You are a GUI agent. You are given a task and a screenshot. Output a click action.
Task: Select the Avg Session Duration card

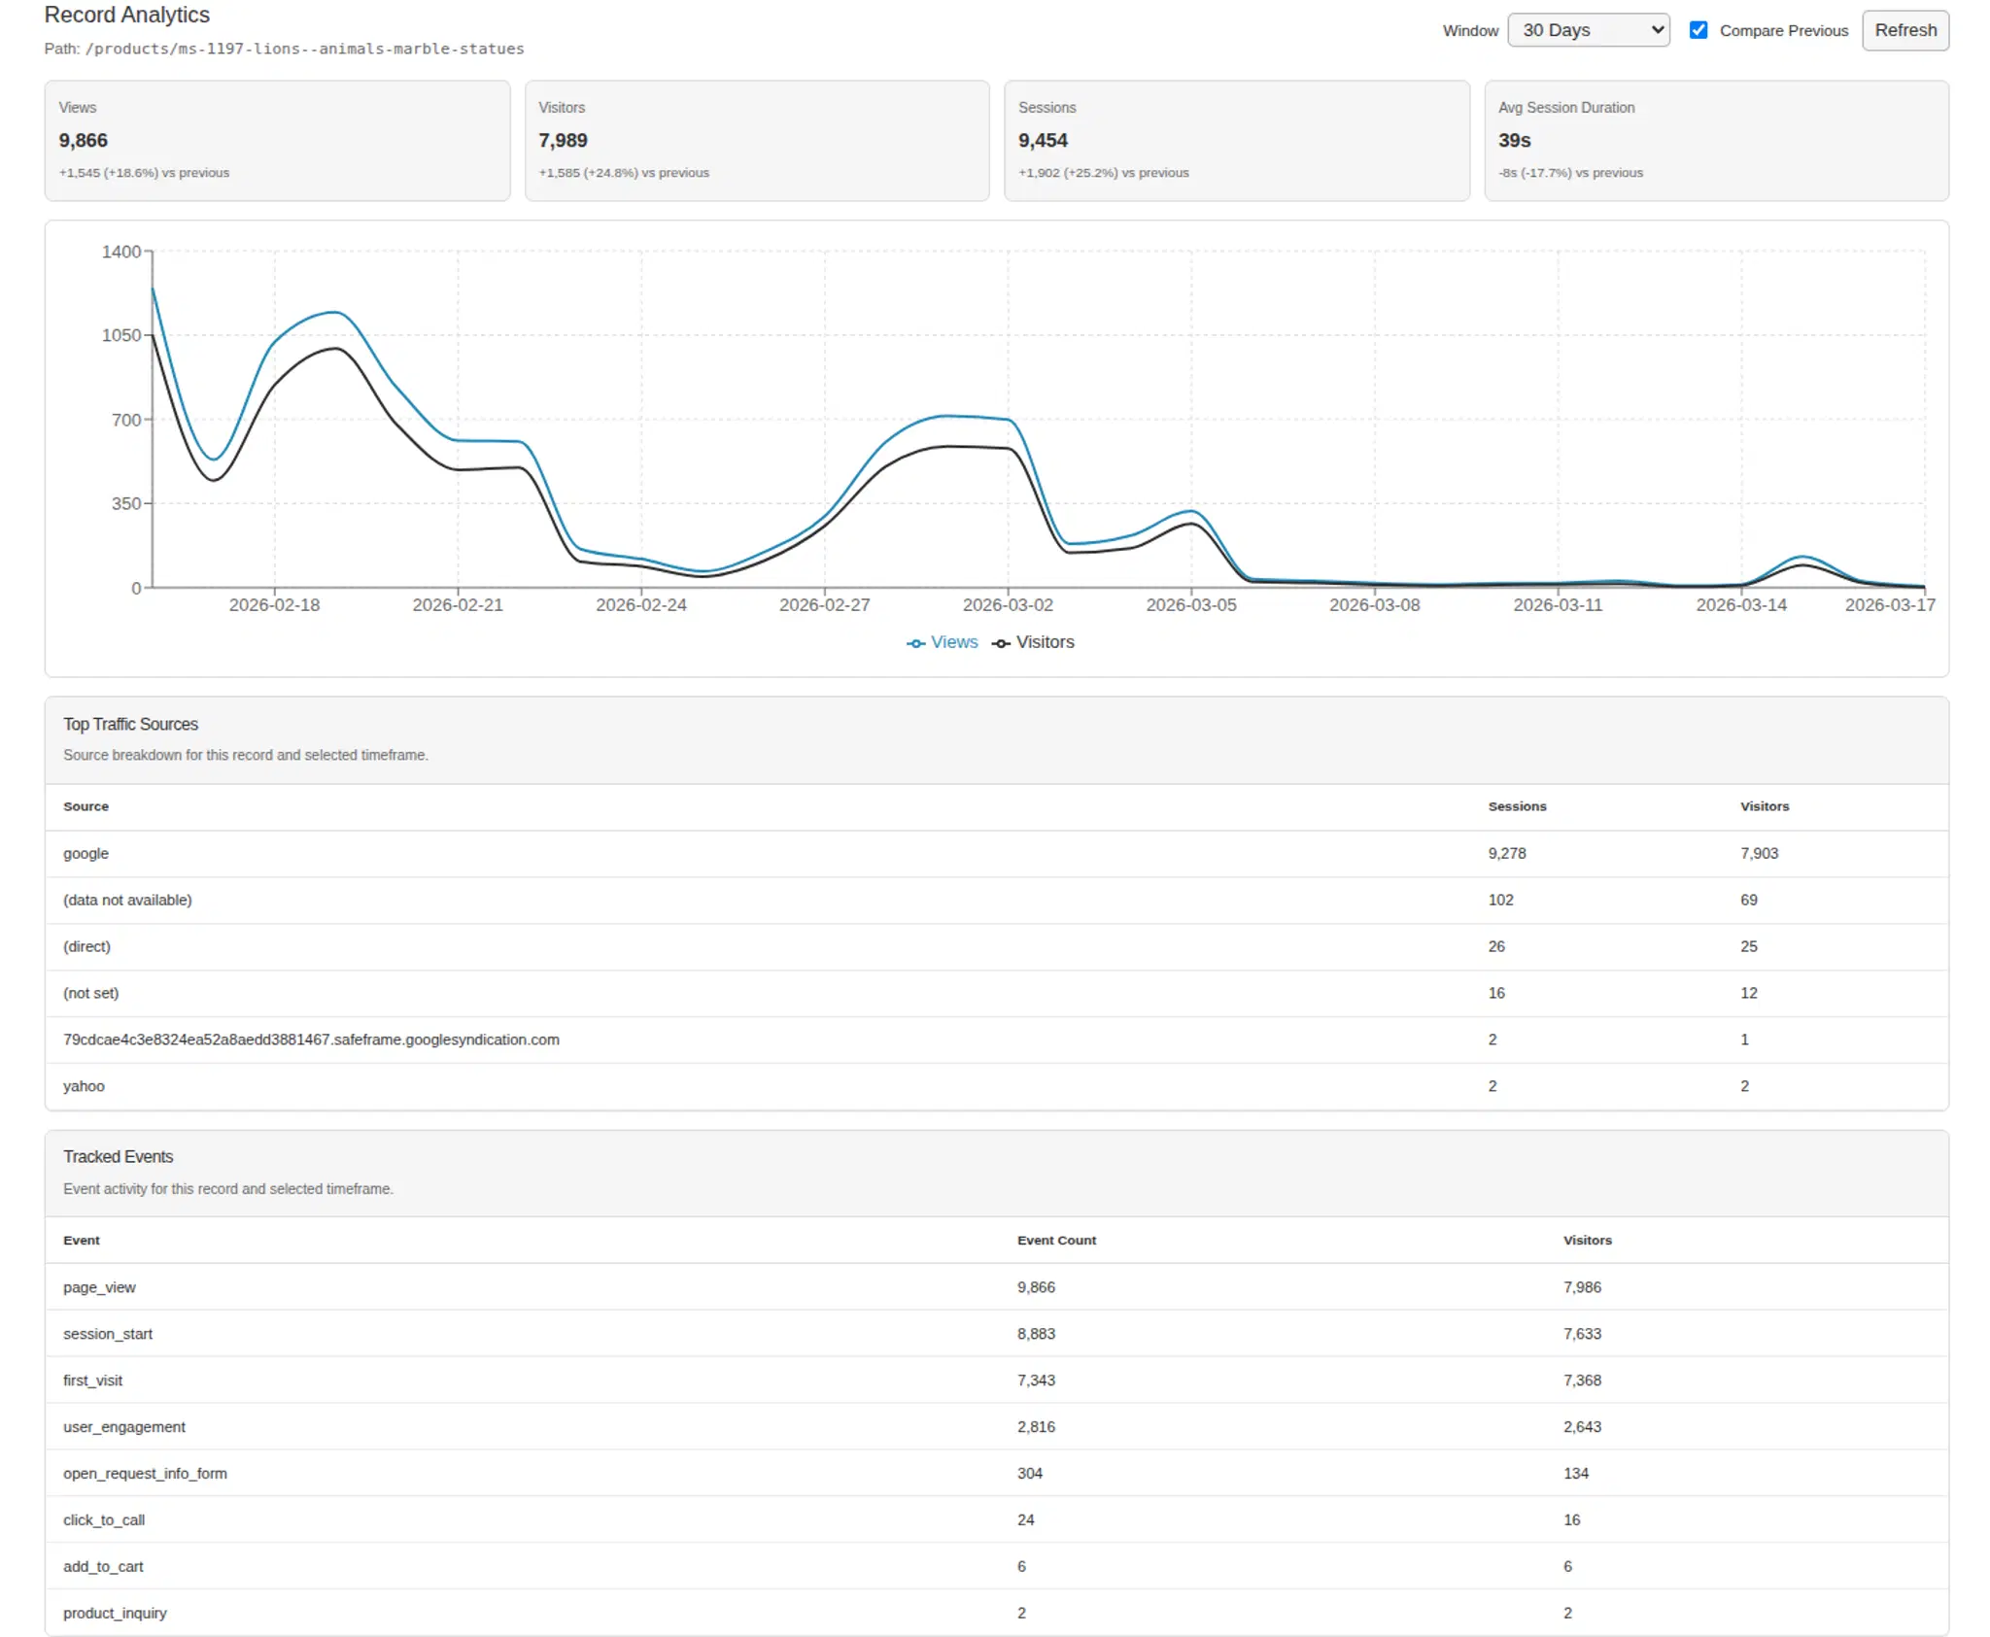pyautogui.click(x=1716, y=140)
